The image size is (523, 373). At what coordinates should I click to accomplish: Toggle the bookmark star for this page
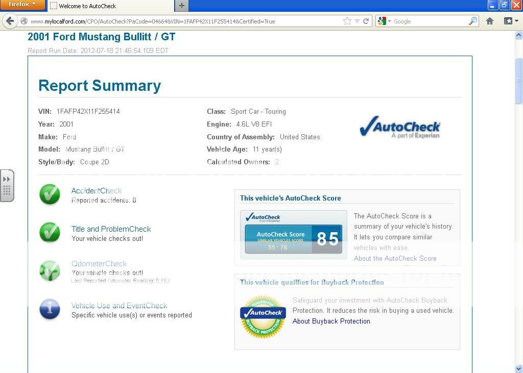[x=346, y=21]
